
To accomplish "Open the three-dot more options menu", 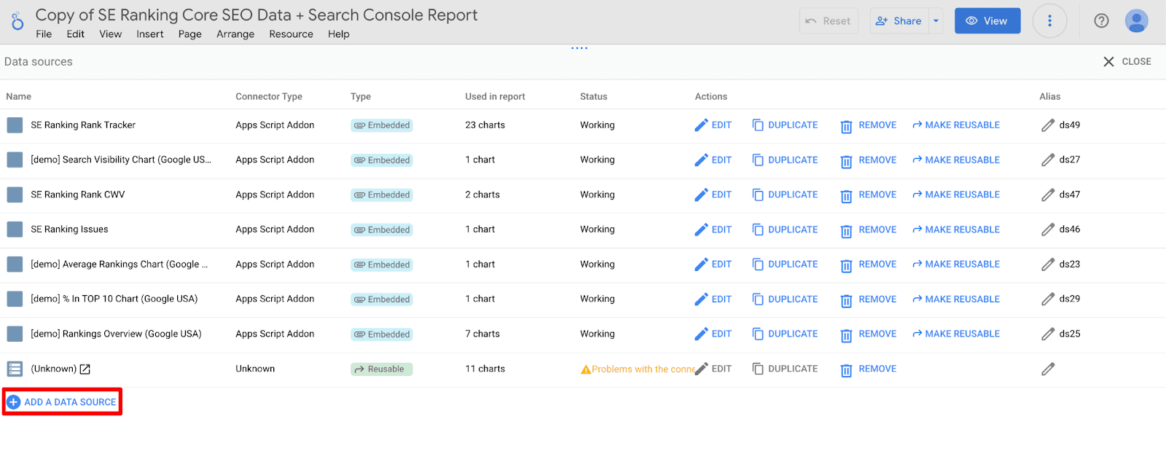I will [x=1049, y=21].
